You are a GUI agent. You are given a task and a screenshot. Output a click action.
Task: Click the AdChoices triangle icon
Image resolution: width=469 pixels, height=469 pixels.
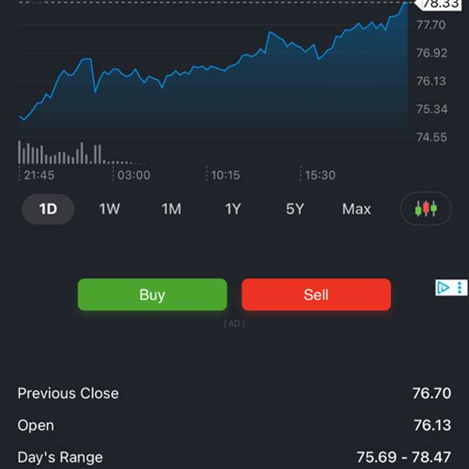pos(443,288)
